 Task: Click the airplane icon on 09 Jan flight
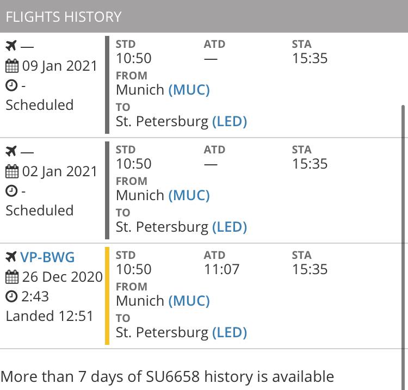click(11, 46)
